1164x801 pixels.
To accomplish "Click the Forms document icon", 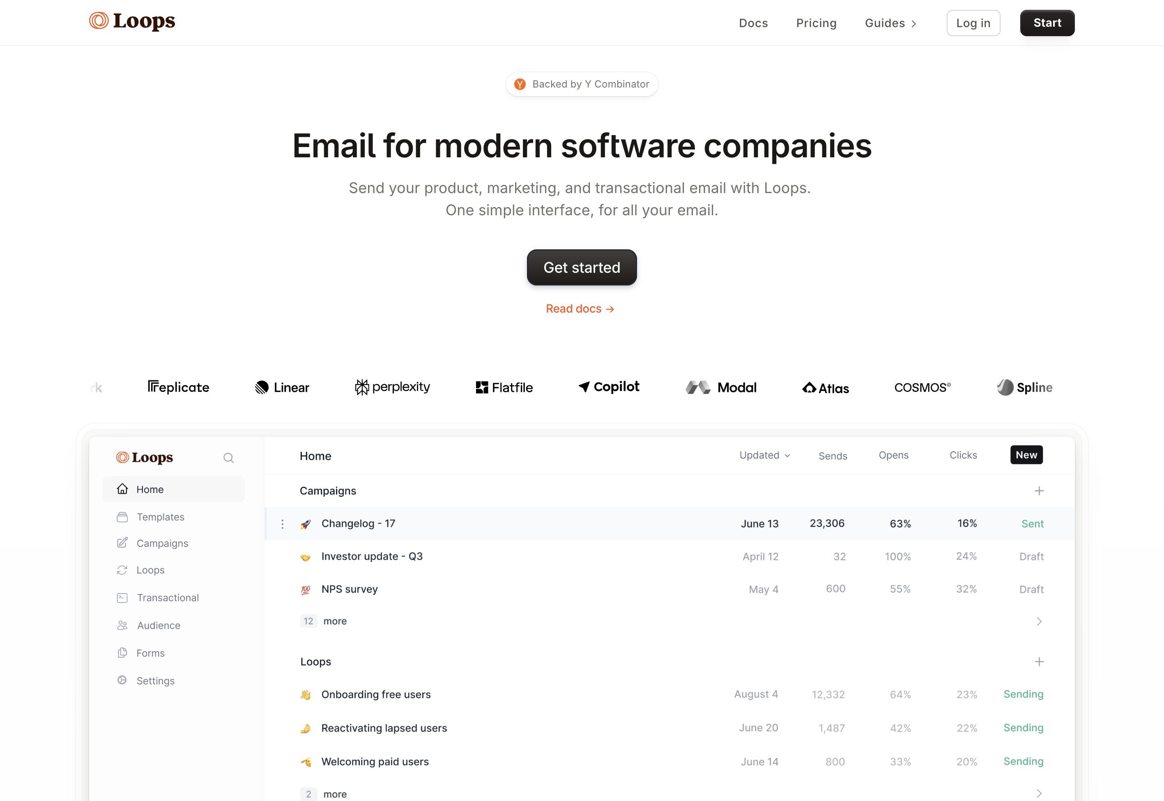I will (122, 653).
